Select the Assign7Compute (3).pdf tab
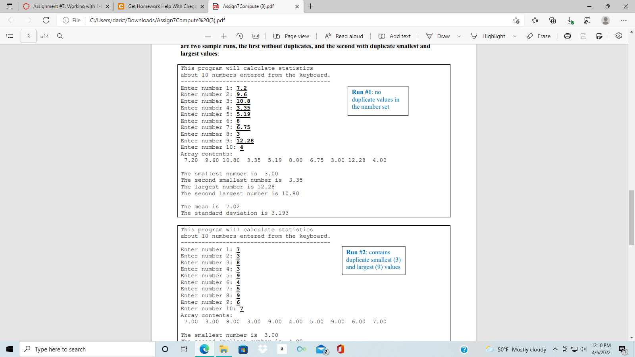Viewport: 635px width, 357px height. click(x=256, y=6)
